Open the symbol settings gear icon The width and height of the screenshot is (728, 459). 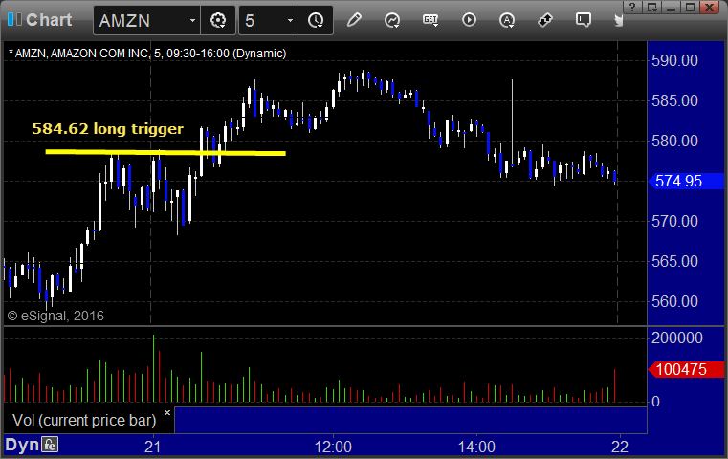click(x=218, y=20)
